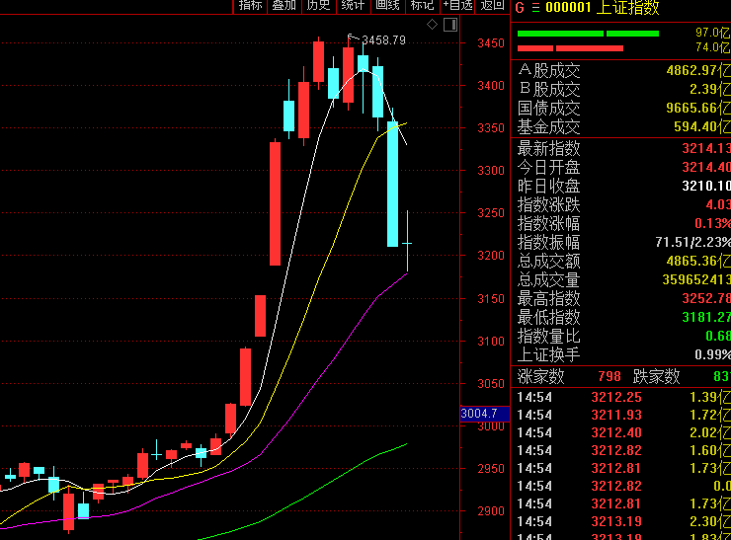Screen dimensions: 731x540
Task: Click the 97.0亿 volume value
Action: click(x=713, y=33)
